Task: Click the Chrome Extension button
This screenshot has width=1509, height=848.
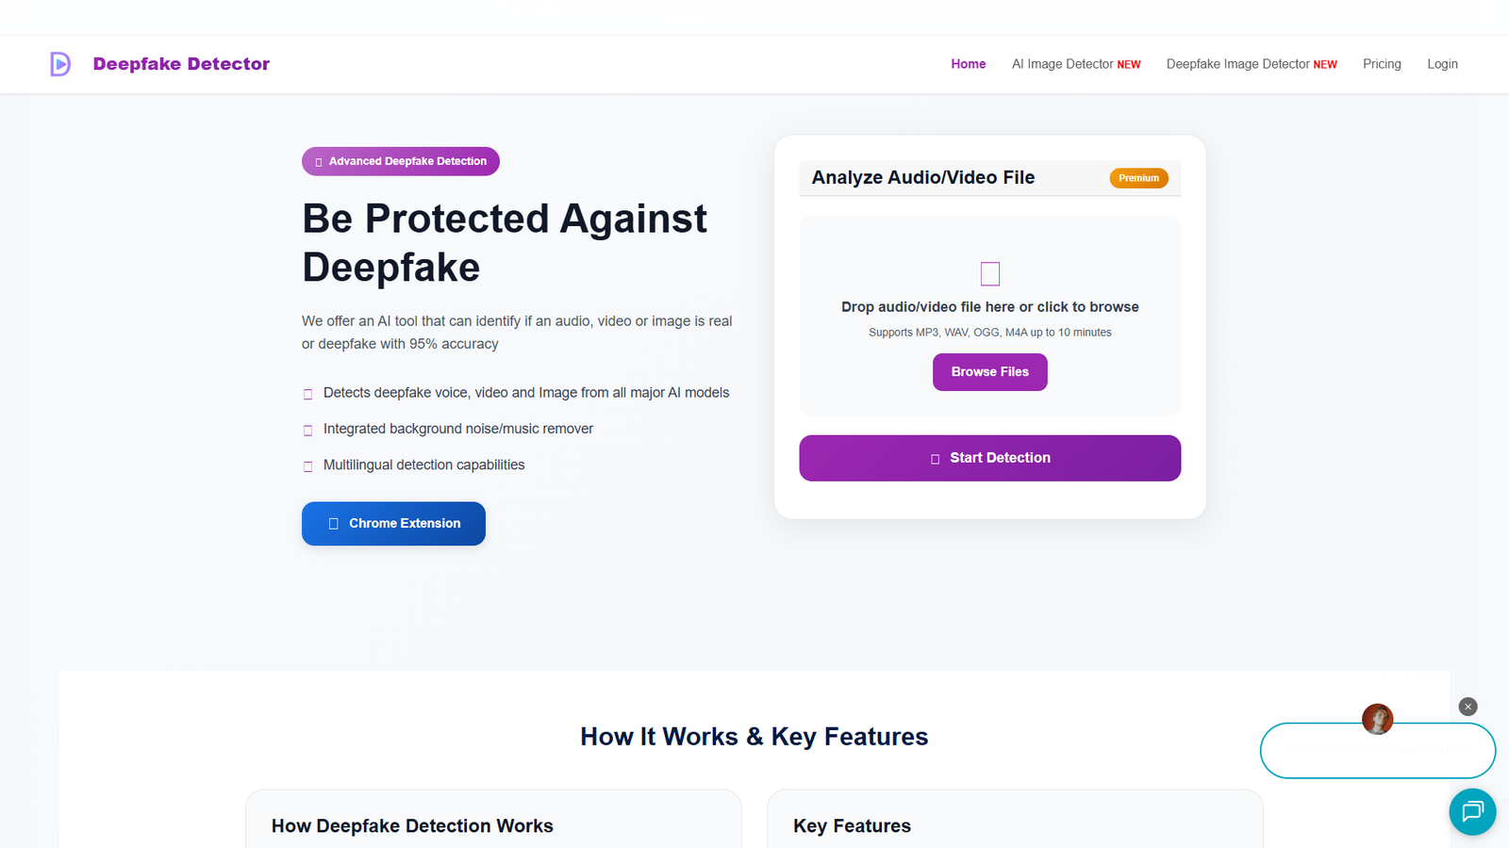Action: pos(393,523)
